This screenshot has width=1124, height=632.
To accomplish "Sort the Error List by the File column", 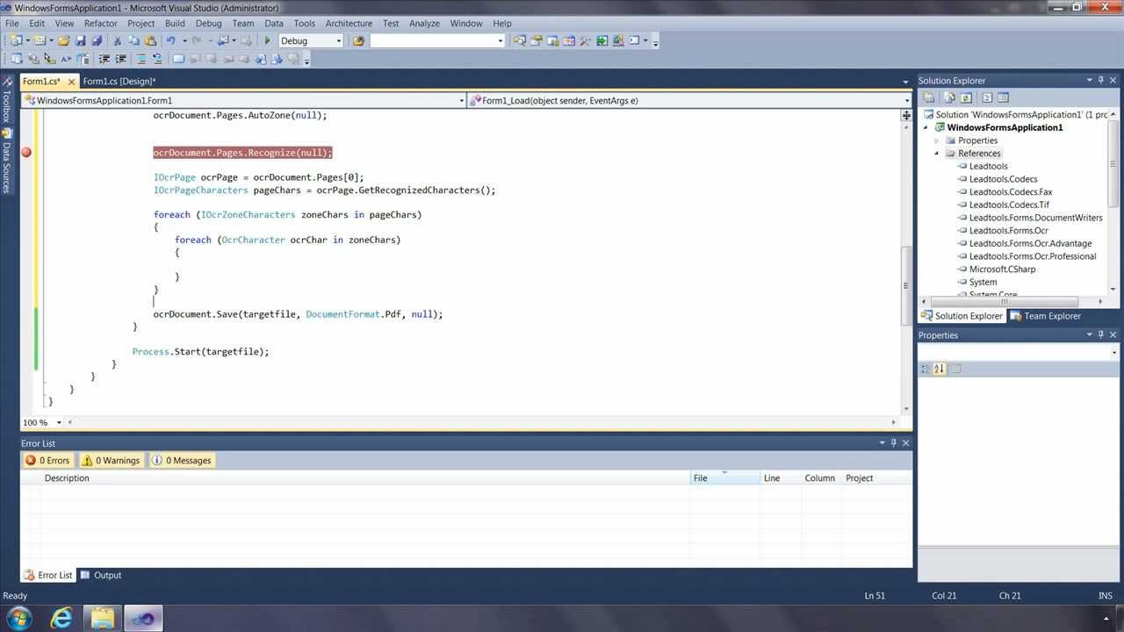I will click(725, 478).
